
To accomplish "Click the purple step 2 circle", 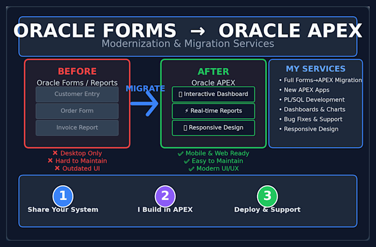I will click(x=165, y=196).
